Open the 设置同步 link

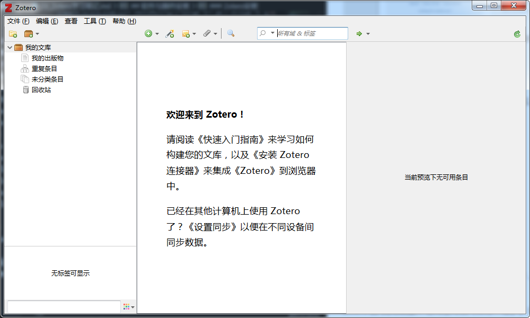coord(213,227)
